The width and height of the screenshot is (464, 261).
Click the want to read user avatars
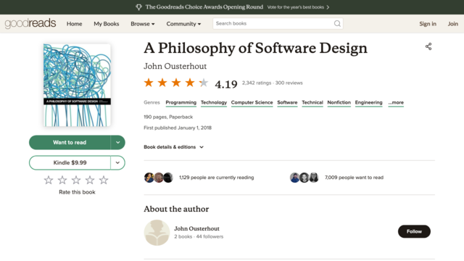[304, 178]
